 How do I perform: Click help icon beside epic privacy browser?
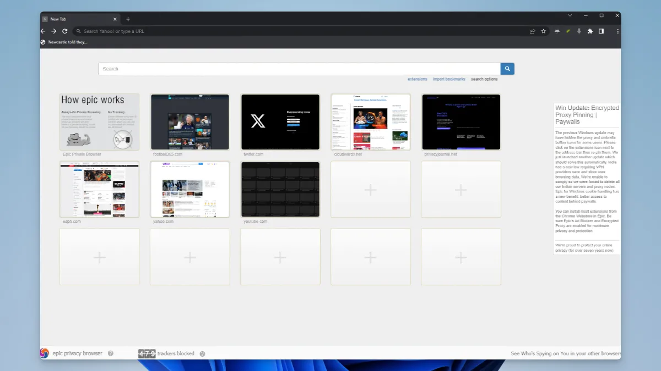click(111, 353)
